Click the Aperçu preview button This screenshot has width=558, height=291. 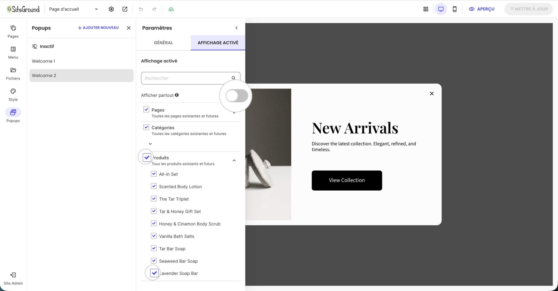click(x=481, y=9)
